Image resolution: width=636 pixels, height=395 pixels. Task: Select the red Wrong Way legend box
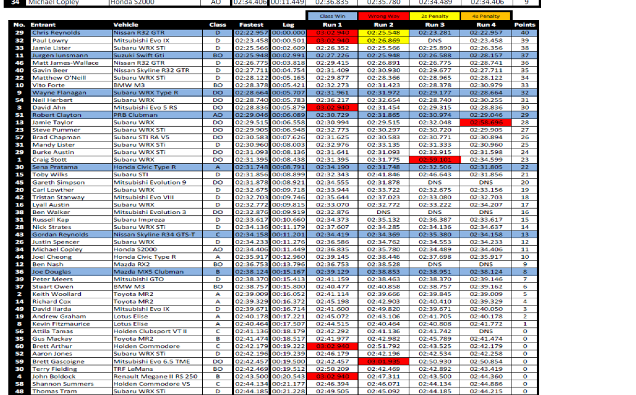pyautogui.click(x=383, y=17)
